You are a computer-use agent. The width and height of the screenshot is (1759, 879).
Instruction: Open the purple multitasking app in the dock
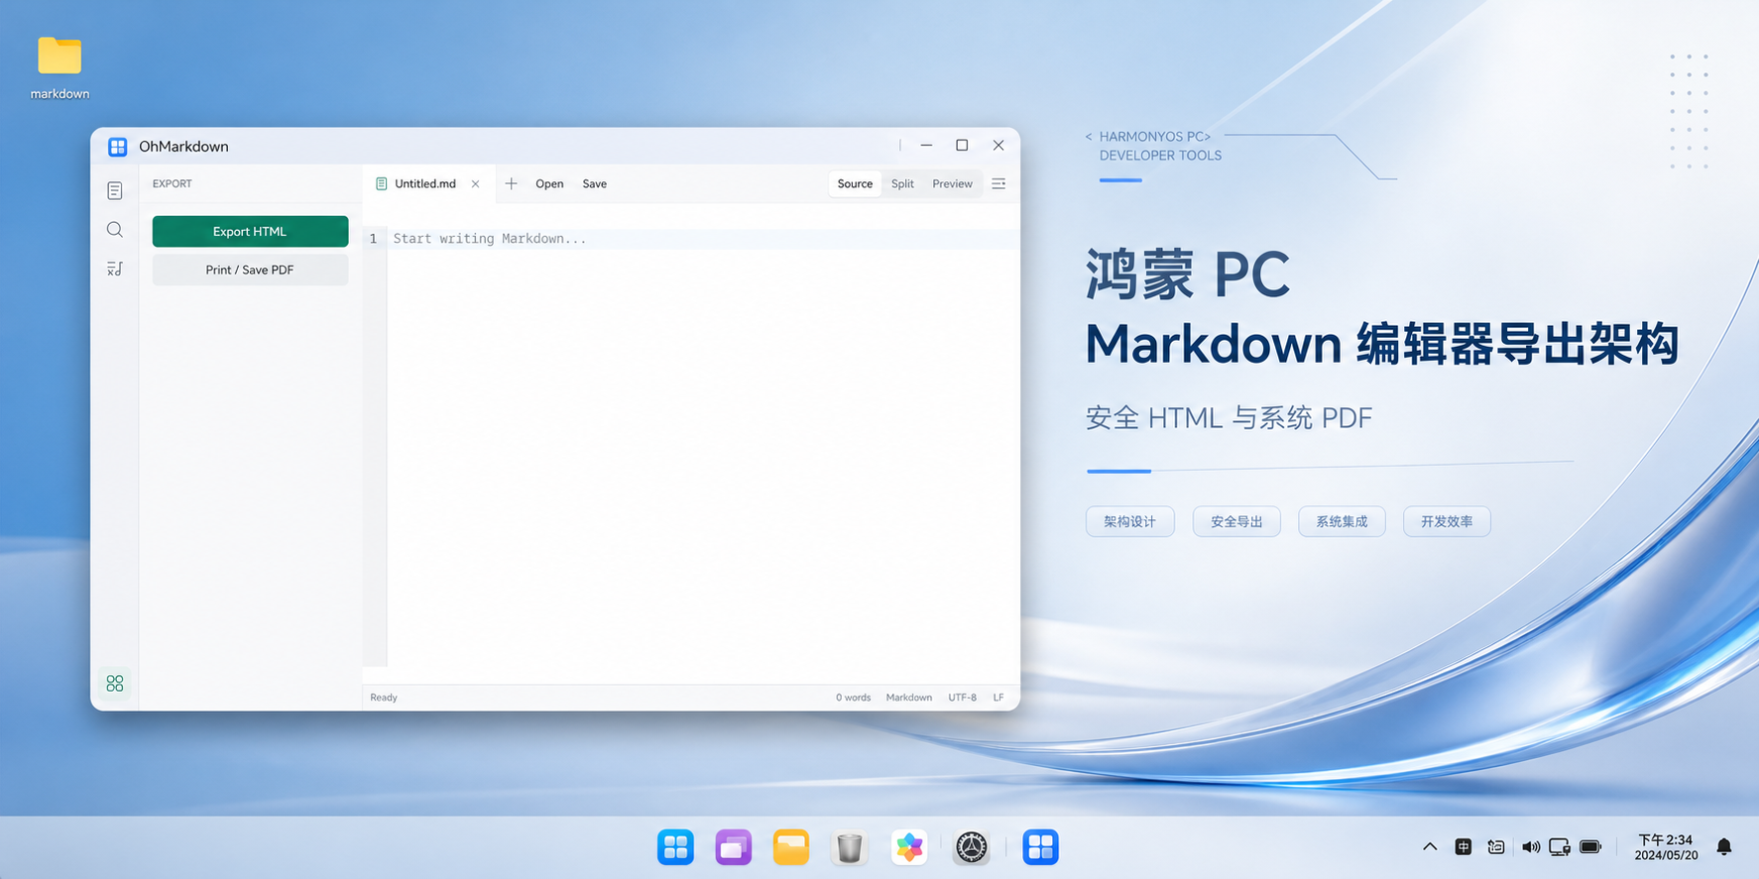pos(734,847)
